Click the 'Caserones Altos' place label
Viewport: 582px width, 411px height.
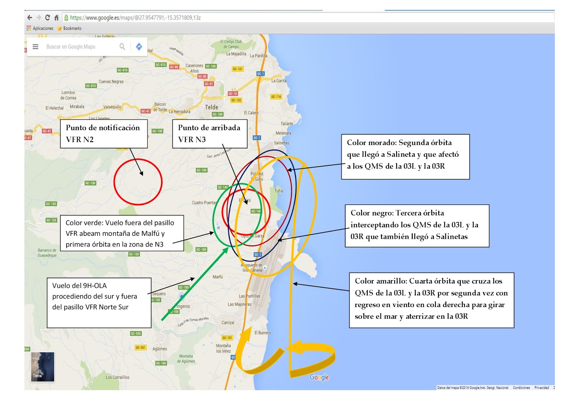point(194,68)
